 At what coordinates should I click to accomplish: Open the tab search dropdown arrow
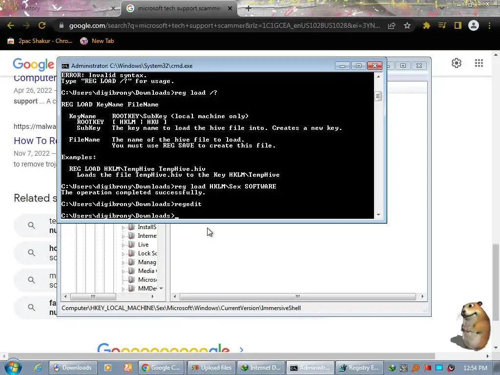(x=441, y=8)
